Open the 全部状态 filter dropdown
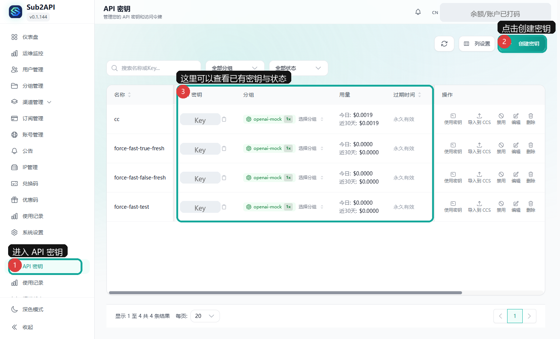560x339 pixels. coord(299,68)
